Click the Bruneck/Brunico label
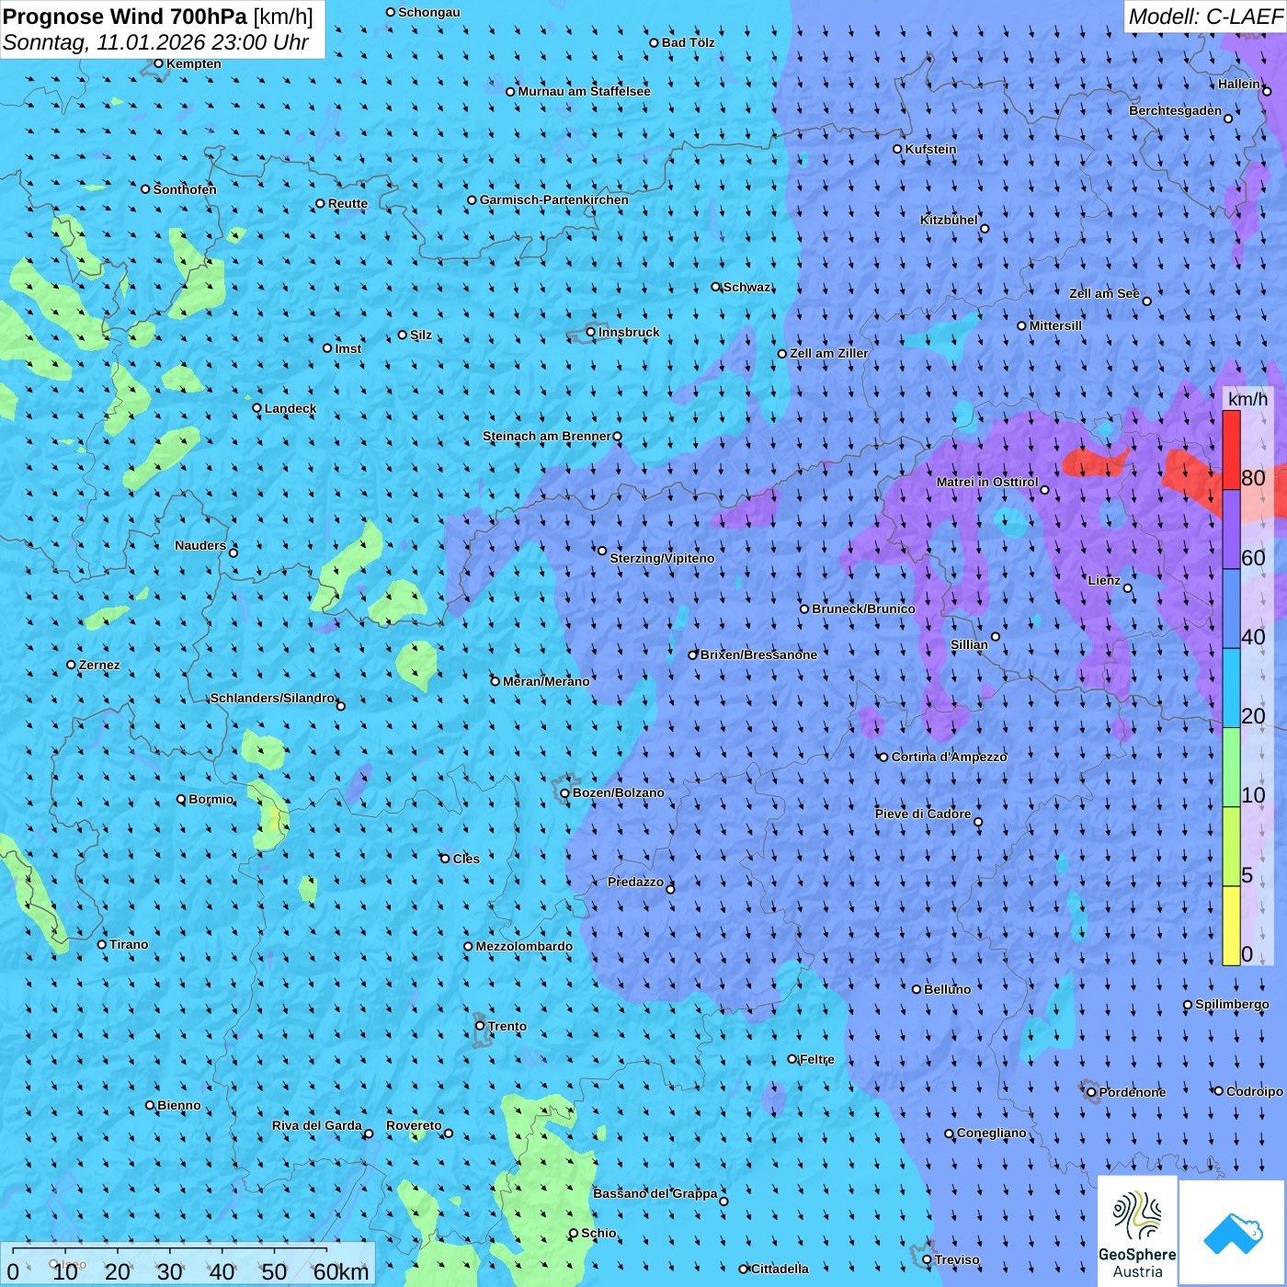1287x1287 pixels. tap(863, 609)
